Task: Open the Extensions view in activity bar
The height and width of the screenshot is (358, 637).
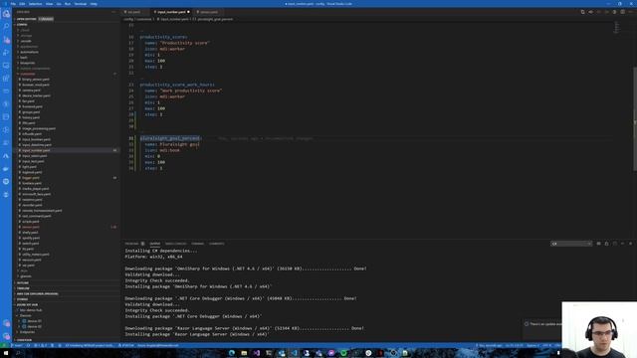Action: (6, 79)
